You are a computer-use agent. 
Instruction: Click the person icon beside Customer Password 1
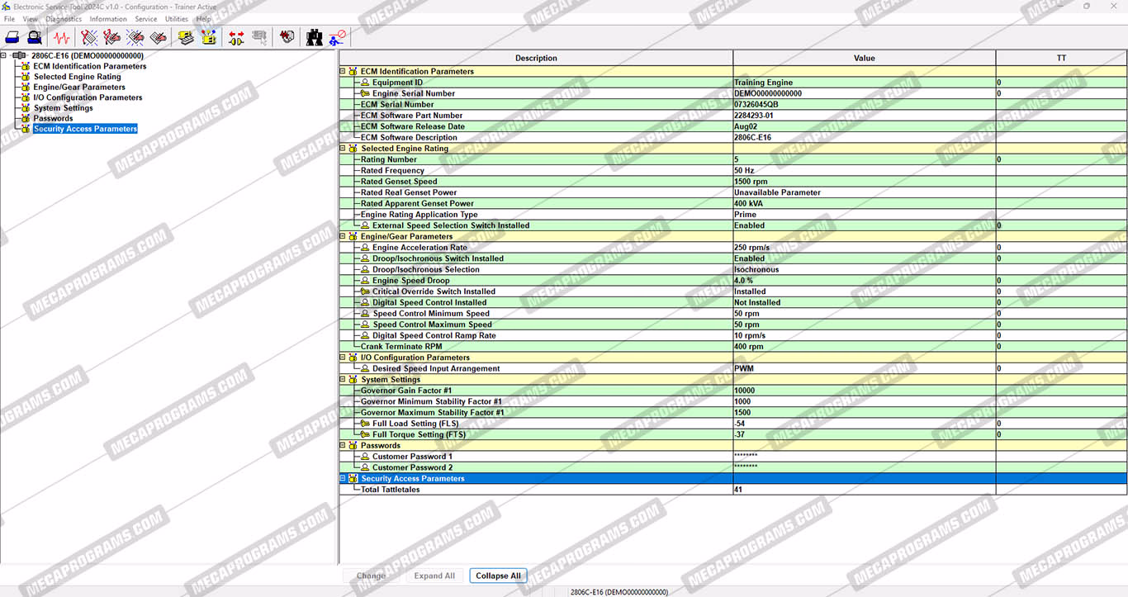tap(365, 457)
